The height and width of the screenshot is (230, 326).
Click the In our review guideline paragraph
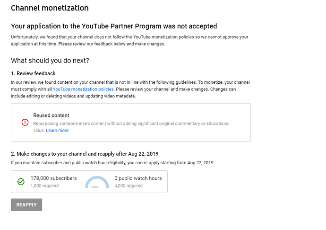[x=130, y=89]
